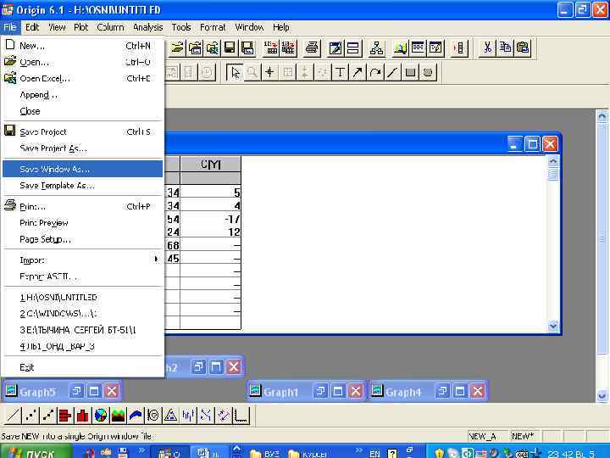Screen dimensions: 610x458
Task: Click the New item in File menu
Action: pyautogui.click(x=82, y=46)
